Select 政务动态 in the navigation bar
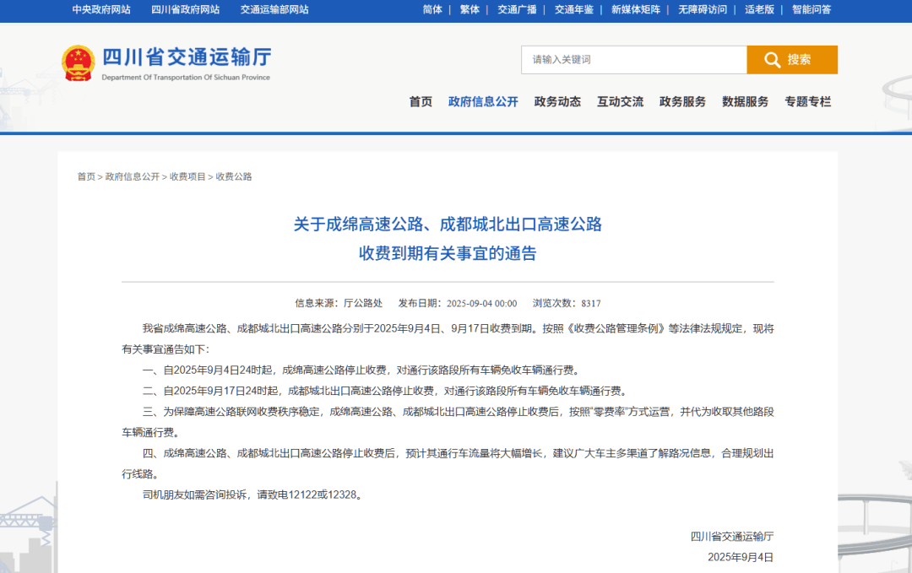Image resolution: width=912 pixels, height=573 pixels. (557, 101)
